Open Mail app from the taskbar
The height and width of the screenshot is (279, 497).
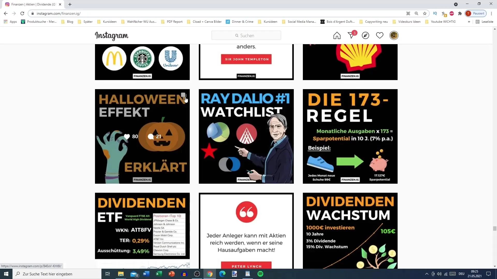click(134, 274)
